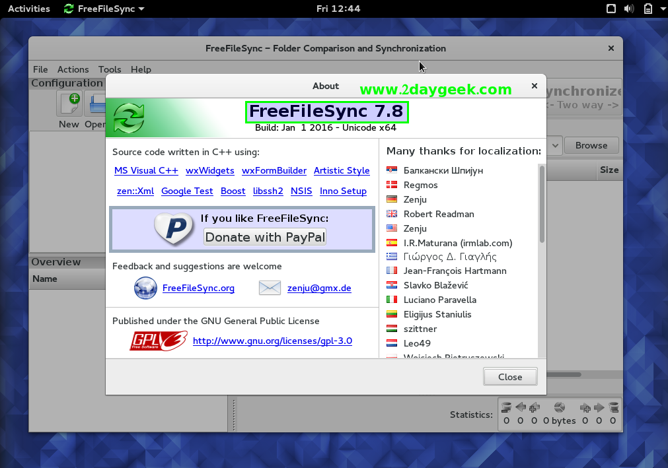This screenshot has height=468, width=668.
Task: Open the libssh2 link
Action: click(268, 191)
